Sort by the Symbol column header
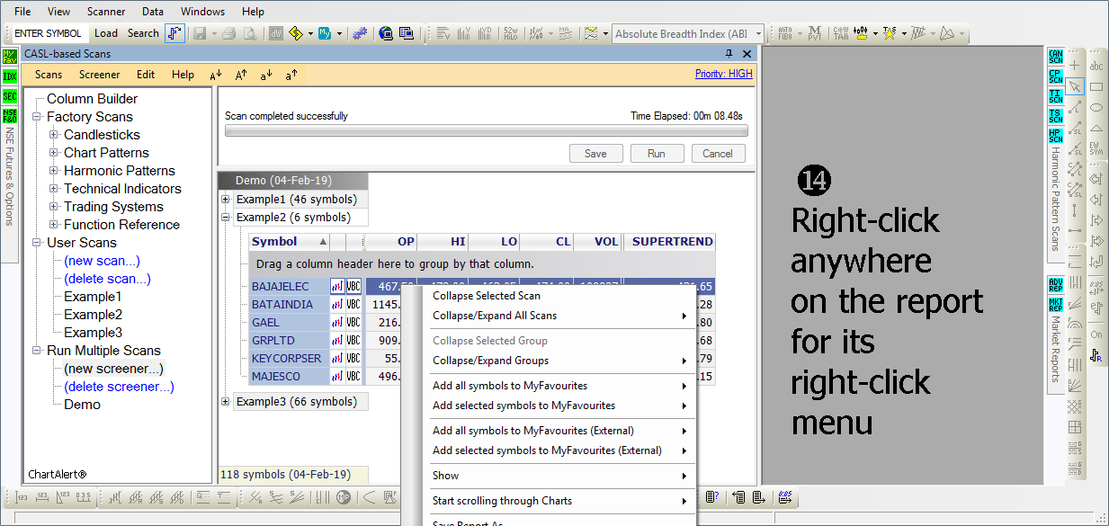 click(289, 242)
